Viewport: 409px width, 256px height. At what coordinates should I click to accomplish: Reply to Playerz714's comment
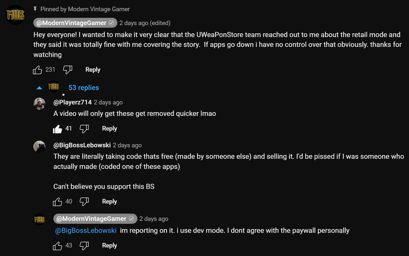coord(109,129)
